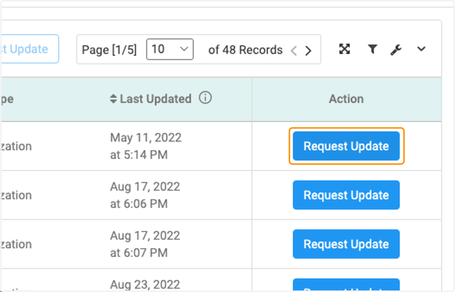Click Request Update for May 11, 2022 row
The width and height of the screenshot is (455, 292).
[346, 146]
